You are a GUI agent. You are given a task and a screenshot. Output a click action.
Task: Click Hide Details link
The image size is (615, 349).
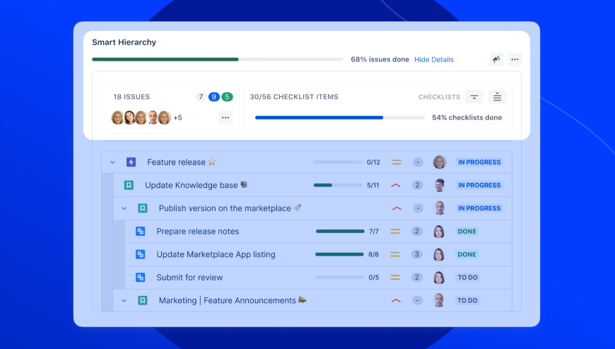434,59
